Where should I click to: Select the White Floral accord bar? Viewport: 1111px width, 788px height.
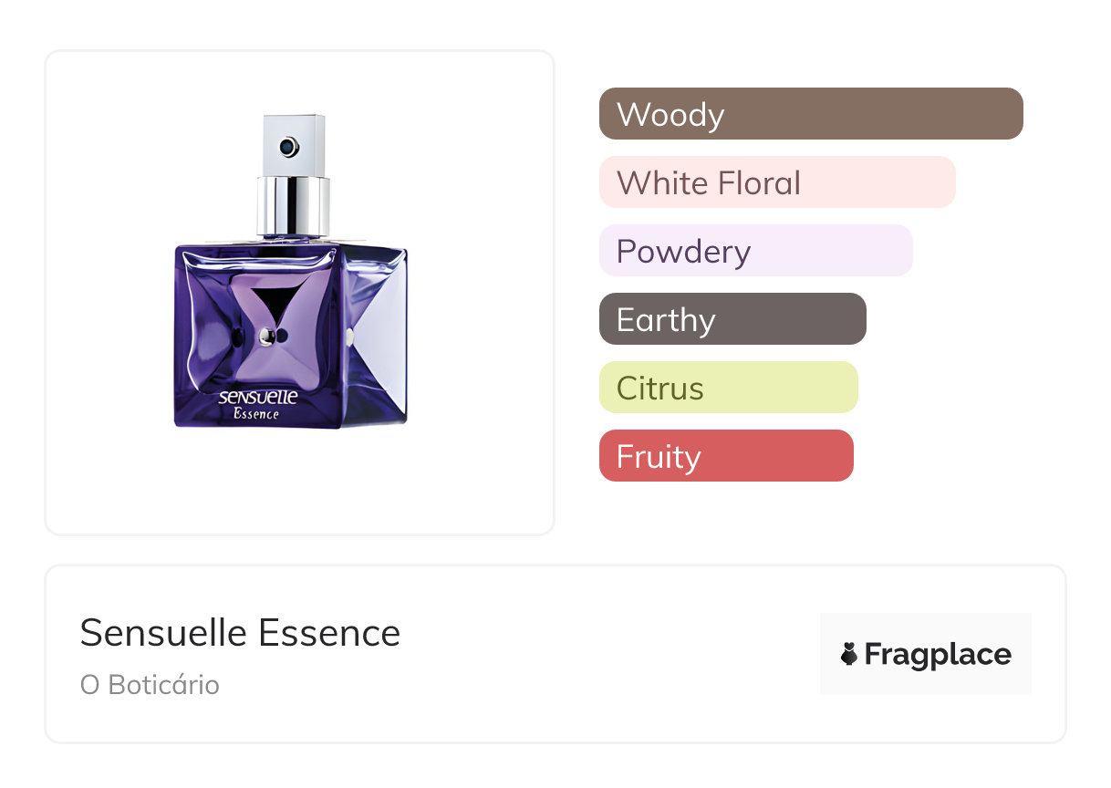pyautogui.click(x=776, y=182)
